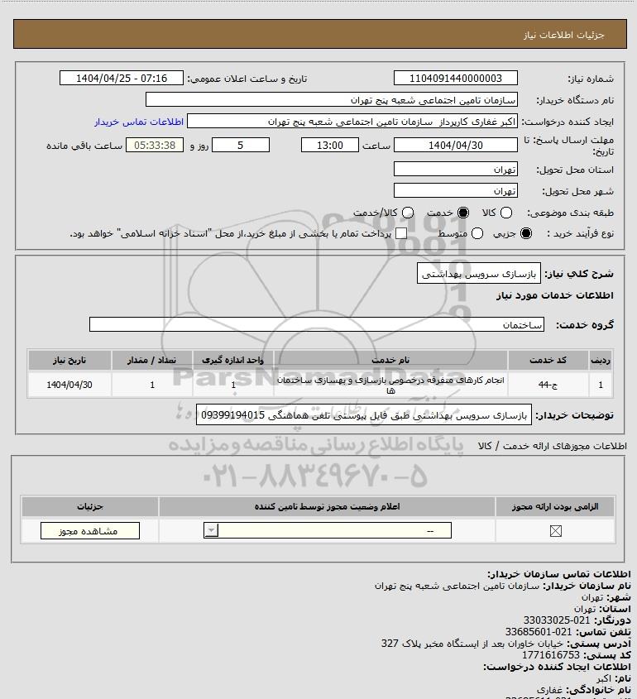Viewport: 637px width, 699px height.
Task: Click the contact phone 33685601-021
Action: pos(539,632)
